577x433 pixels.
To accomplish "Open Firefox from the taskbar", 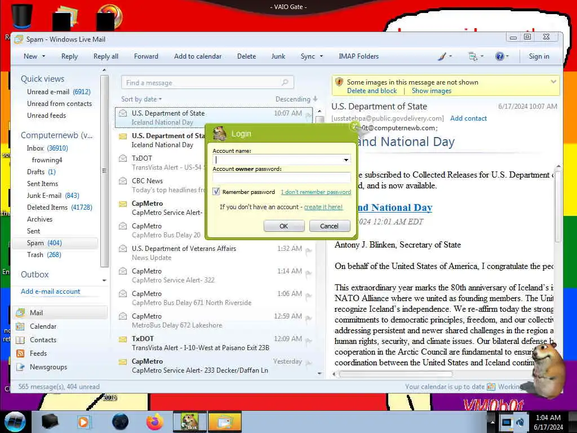I will [x=155, y=422].
